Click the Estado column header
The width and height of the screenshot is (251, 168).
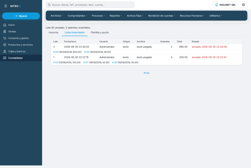pyautogui.click(x=195, y=41)
